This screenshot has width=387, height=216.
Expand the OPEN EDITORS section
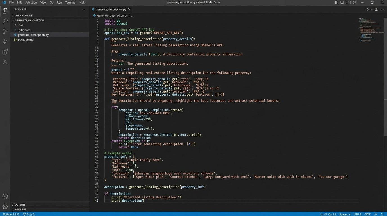pyautogui.click(x=23, y=15)
